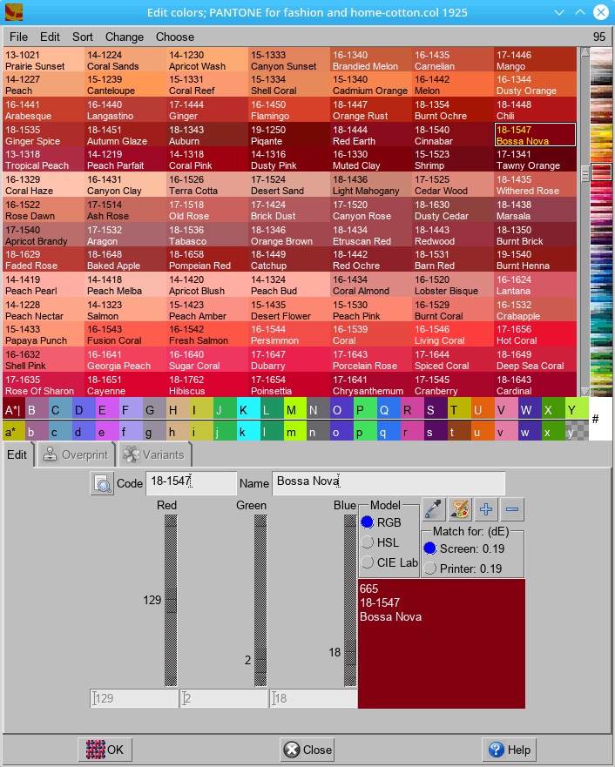Click the plus button to add color
This screenshot has height=767, width=615.
coord(486,509)
